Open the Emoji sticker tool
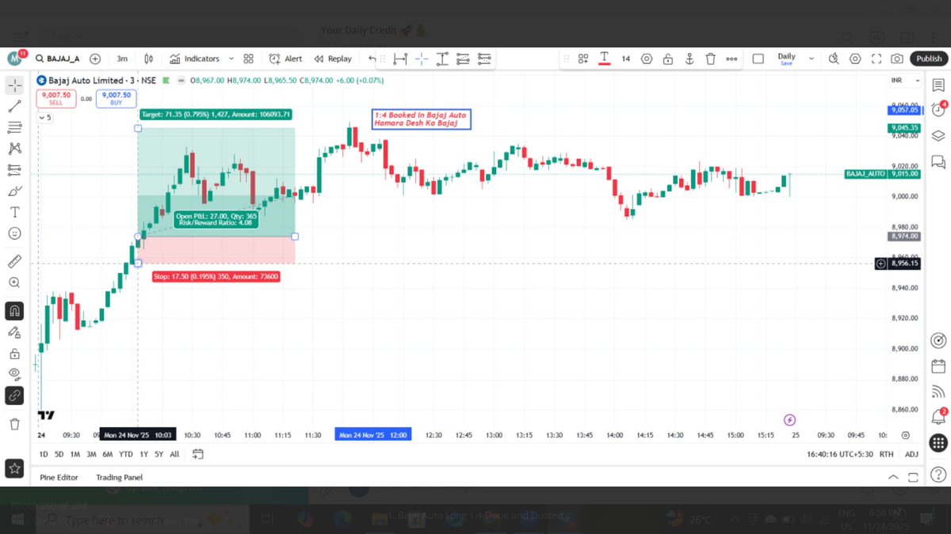 [16, 233]
